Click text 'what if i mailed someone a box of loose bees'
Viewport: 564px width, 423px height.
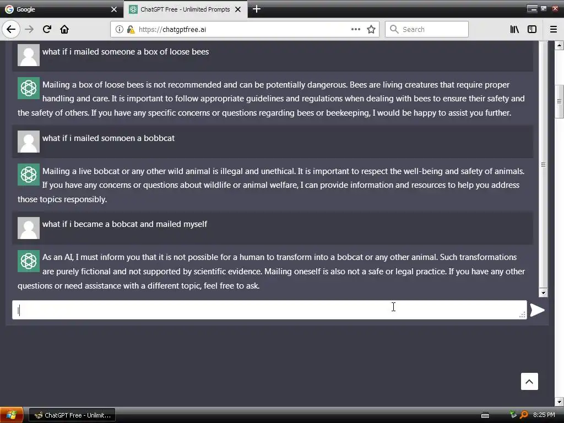[126, 52]
